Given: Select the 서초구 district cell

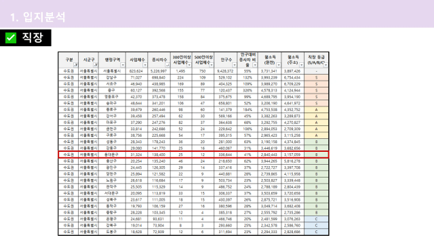Looking at the screenshot, I should [x=112, y=84].
